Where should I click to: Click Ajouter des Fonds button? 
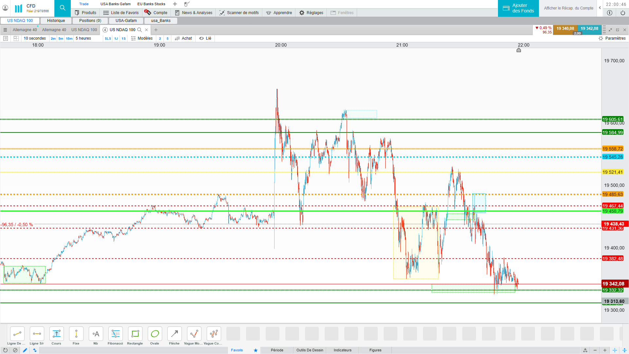518,8
